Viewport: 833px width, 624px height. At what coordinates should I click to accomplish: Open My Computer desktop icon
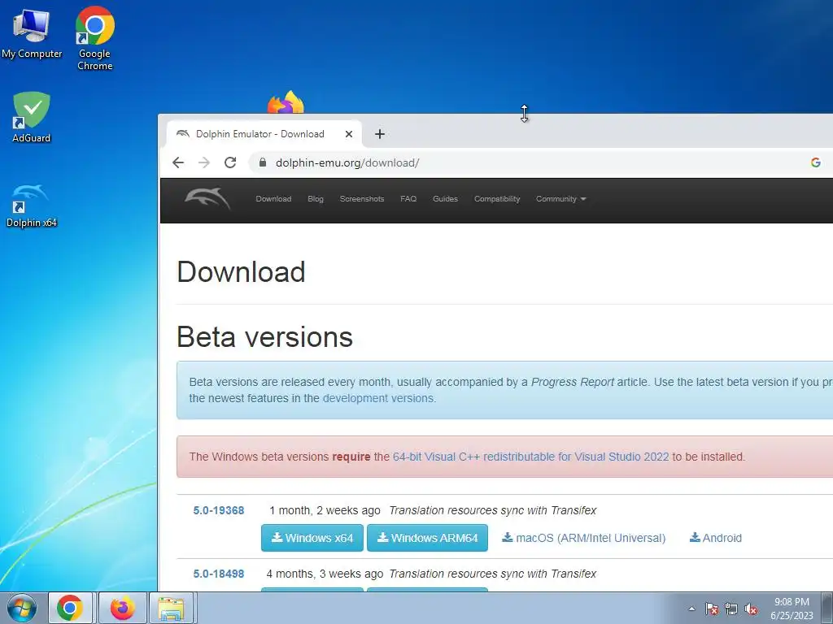click(32, 32)
